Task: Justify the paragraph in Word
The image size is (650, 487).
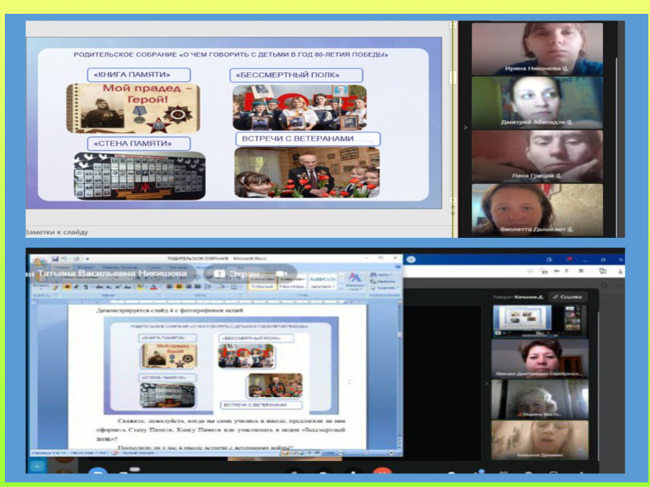Action: click(197, 287)
